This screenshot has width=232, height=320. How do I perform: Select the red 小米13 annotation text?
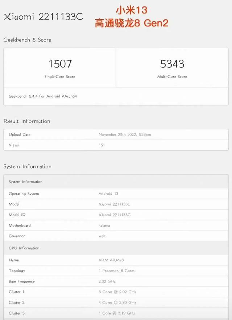[x=131, y=10]
